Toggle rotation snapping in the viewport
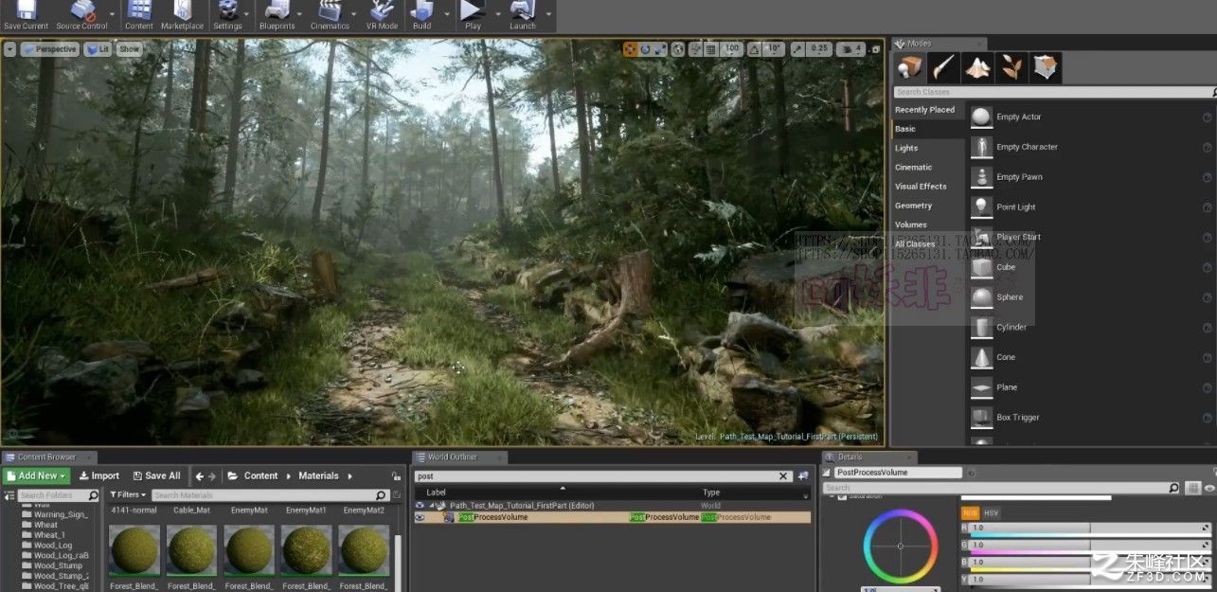Image resolution: width=1217 pixels, height=592 pixels. coord(755,49)
